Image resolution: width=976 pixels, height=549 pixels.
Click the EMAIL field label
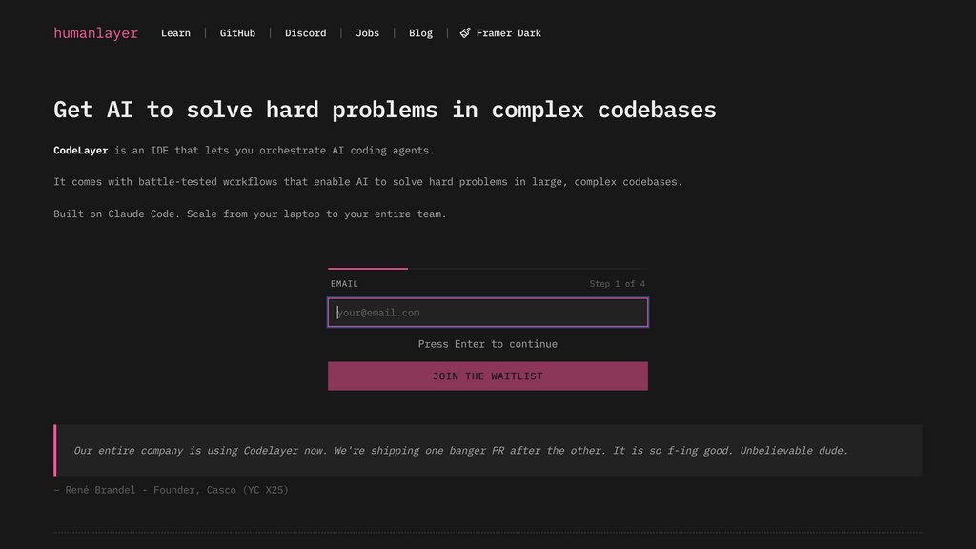[344, 283]
